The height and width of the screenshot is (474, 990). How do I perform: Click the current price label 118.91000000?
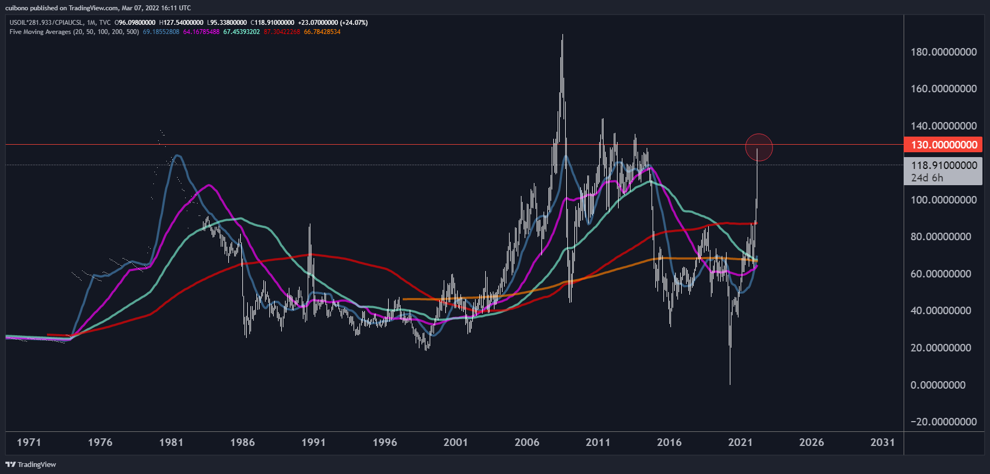tap(944, 165)
